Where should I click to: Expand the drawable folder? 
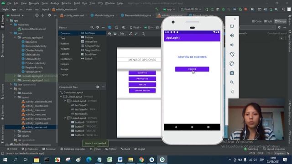tap(15, 93)
